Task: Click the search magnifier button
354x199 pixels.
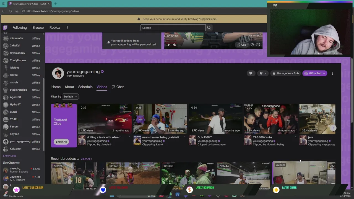Action: (x=209, y=28)
